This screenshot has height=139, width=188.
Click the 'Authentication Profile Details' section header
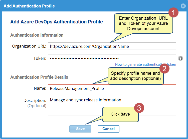point(39,77)
